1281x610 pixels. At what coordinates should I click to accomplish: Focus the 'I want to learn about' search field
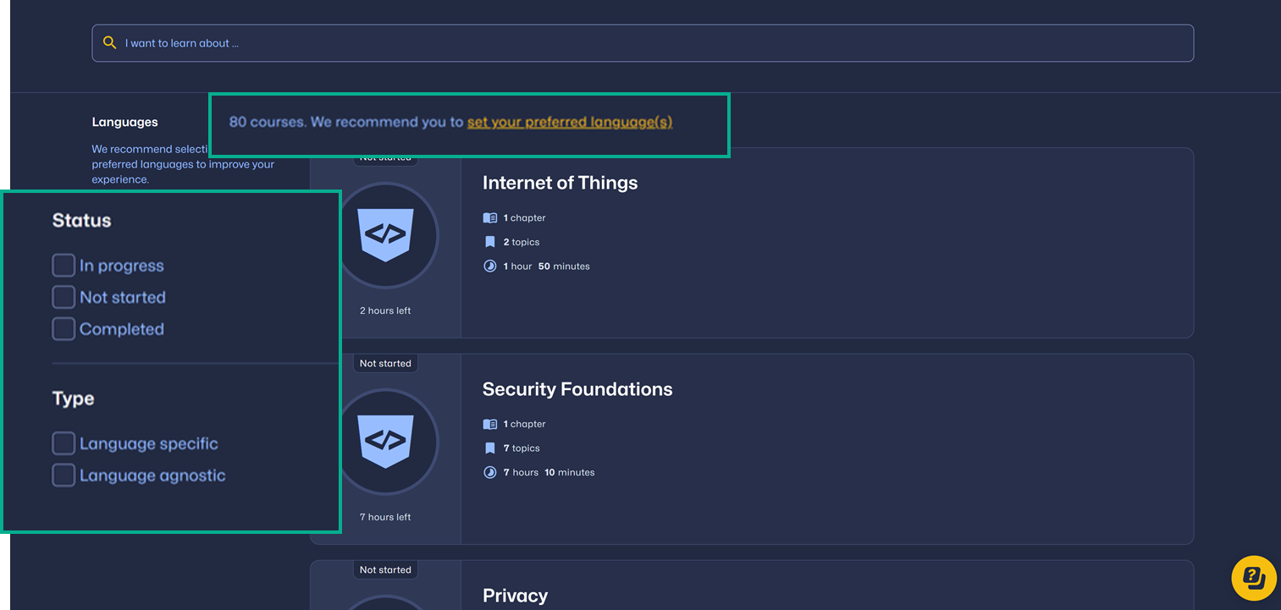pos(643,43)
